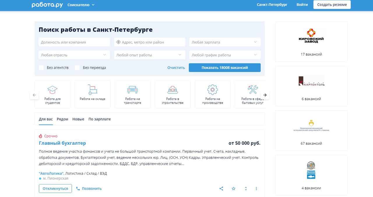The height and width of the screenshot is (197, 373).
Task: Open warehouse jobs cart icon
Action: (x=92, y=89)
